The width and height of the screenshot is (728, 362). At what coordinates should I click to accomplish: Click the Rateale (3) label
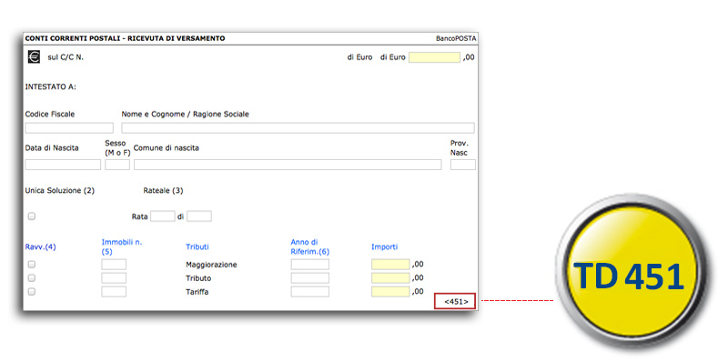coord(164,191)
